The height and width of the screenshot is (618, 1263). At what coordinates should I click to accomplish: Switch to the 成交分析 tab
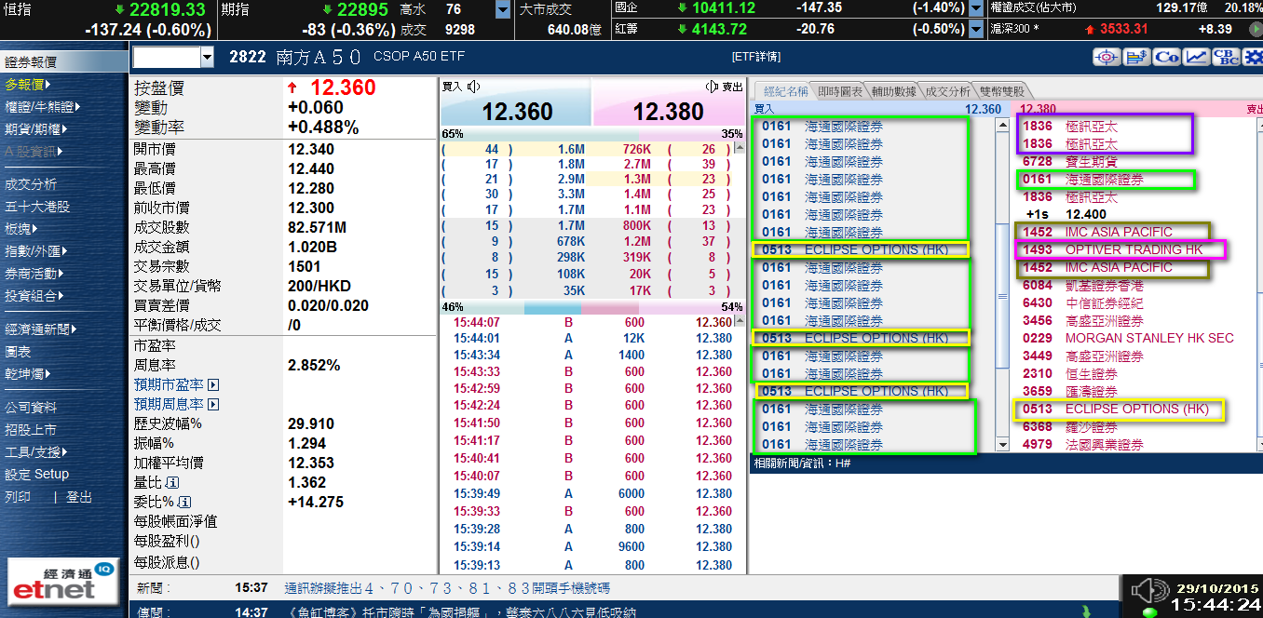(x=947, y=91)
